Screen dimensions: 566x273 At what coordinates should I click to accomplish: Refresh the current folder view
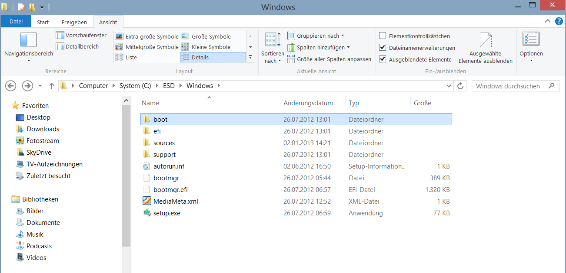click(461, 86)
